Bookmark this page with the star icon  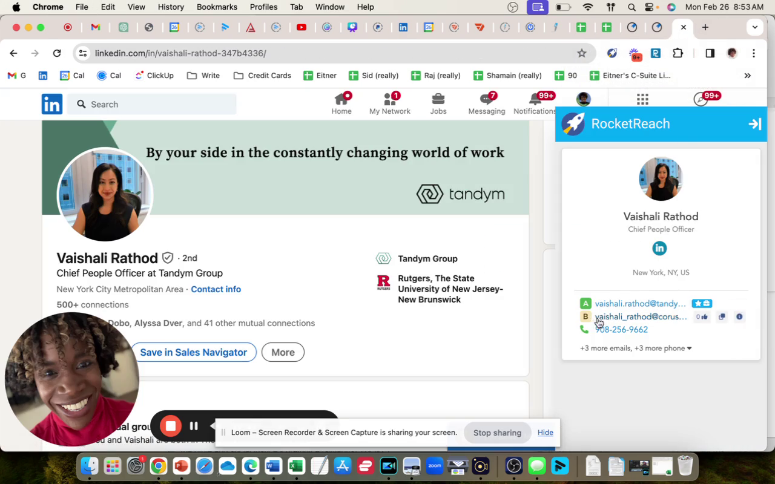point(582,53)
